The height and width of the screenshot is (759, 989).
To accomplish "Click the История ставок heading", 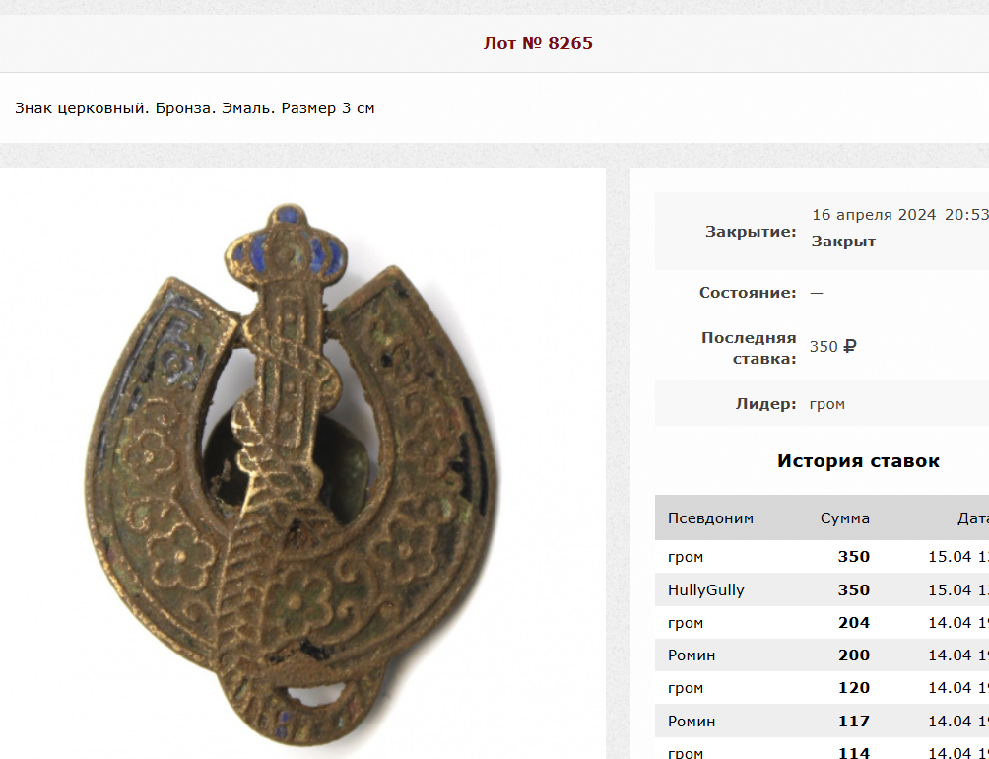I will pos(858,461).
